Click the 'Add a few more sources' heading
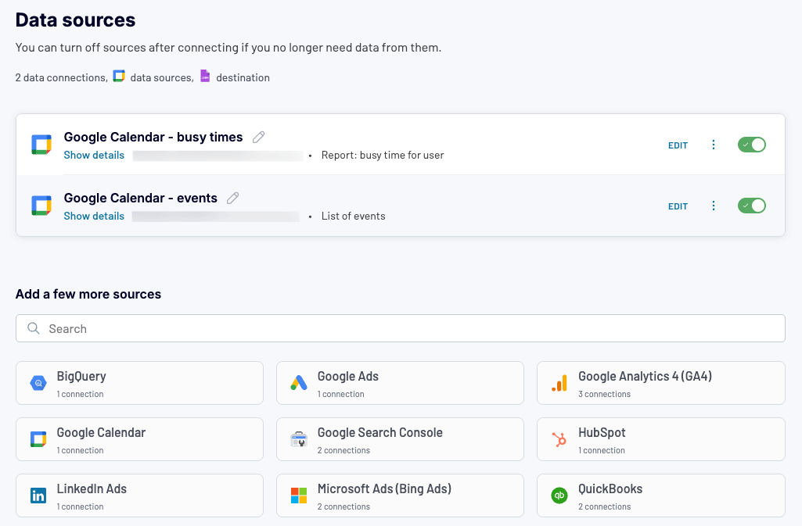This screenshot has width=802, height=526. pos(88,294)
